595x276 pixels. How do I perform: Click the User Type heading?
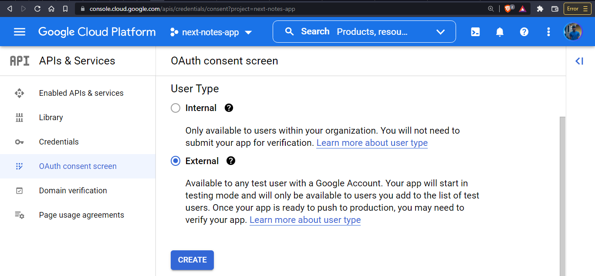pyautogui.click(x=195, y=89)
